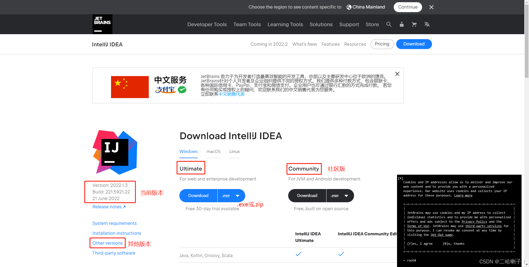Screen dimensions: 529x267
Task: Open Terms of Use link
Action: 418,226
